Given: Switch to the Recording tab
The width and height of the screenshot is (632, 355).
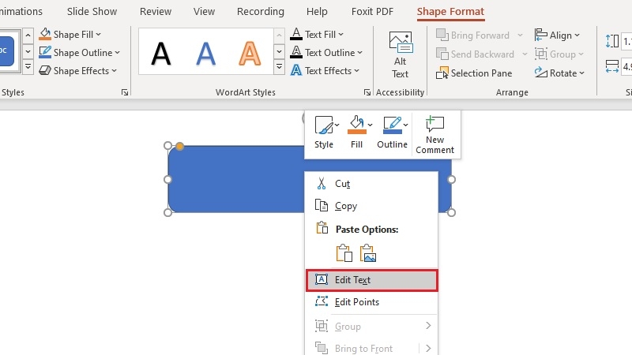Looking at the screenshot, I should point(261,12).
